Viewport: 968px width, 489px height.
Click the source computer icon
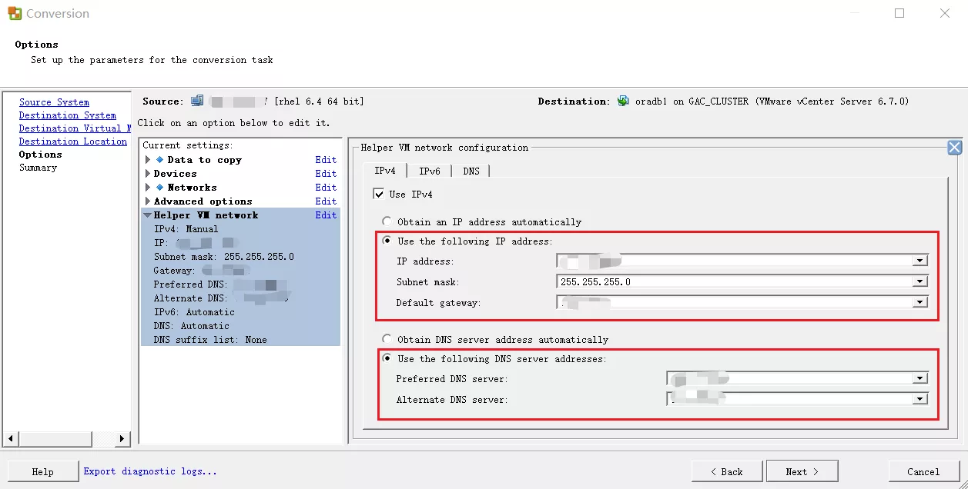pyautogui.click(x=197, y=101)
